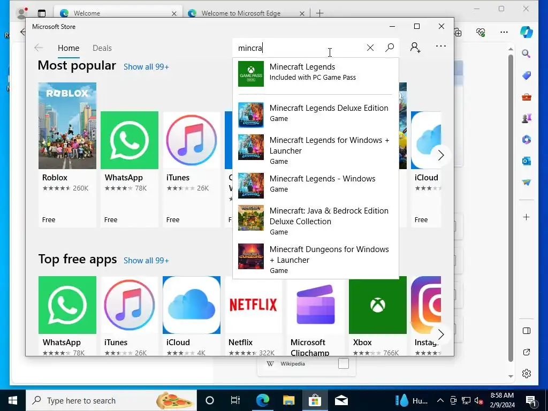This screenshot has width=548, height=411.
Task: Open Edge Browser essentials heart icon
Action: 481,32
